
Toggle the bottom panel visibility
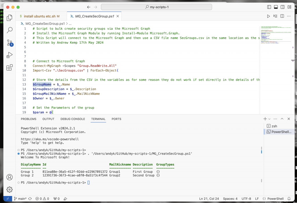[276, 7]
